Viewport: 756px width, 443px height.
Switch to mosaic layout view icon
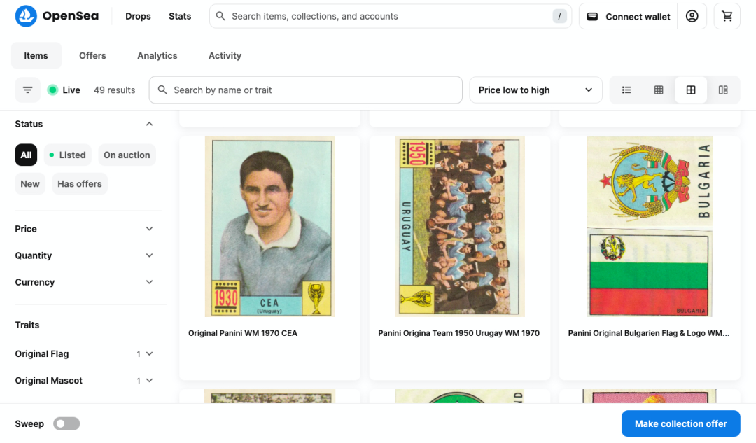[x=723, y=90]
